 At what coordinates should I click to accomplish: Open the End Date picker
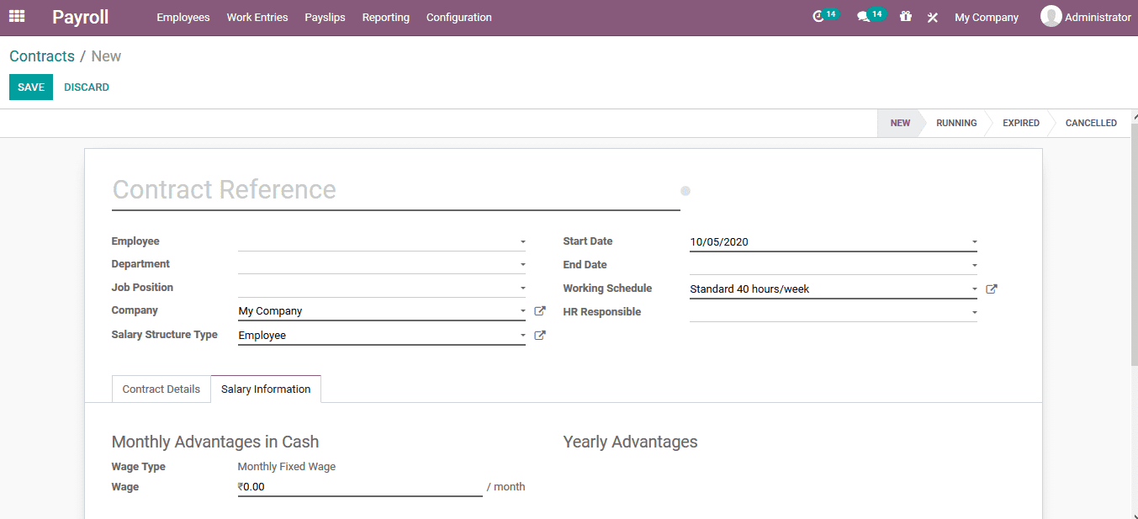tap(833, 264)
